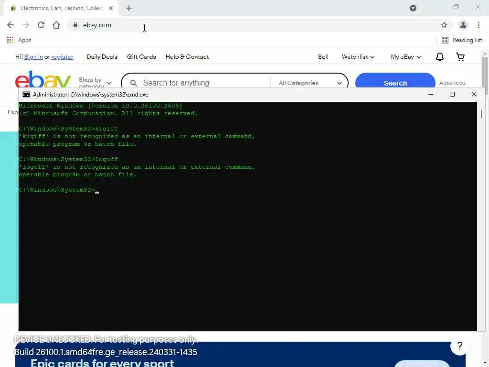The height and width of the screenshot is (367, 489).
Task: Click the Microsoft Windows version line
Action: (x=100, y=106)
